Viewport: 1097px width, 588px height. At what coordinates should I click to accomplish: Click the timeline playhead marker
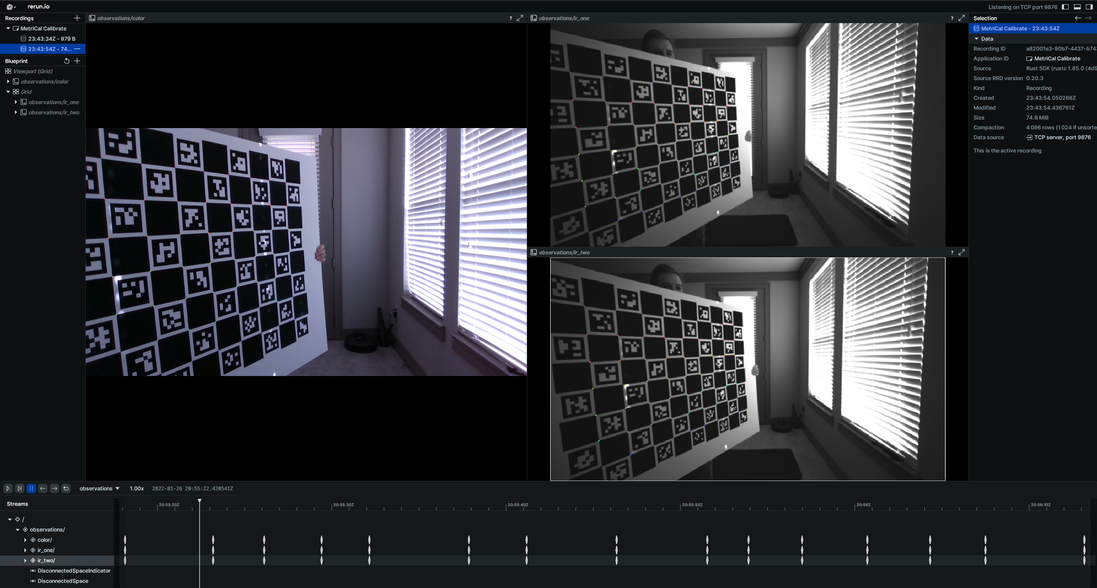coord(199,501)
